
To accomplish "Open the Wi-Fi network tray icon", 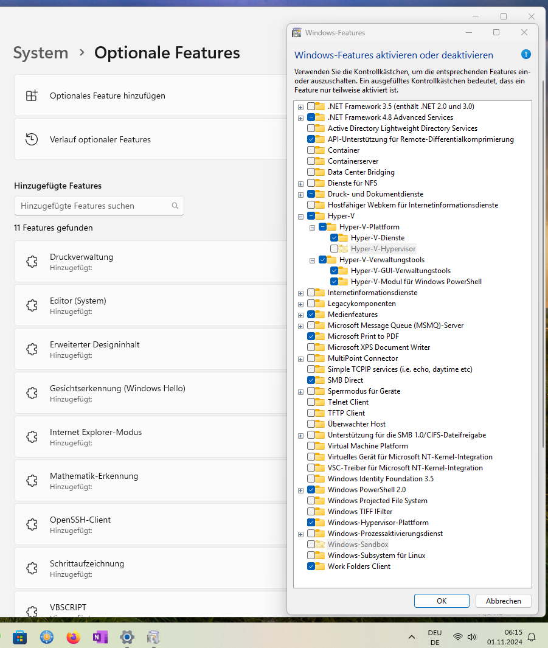I will click(x=457, y=637).
